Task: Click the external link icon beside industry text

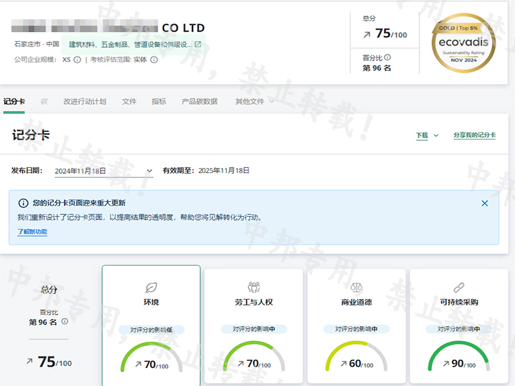Action: 198,44
